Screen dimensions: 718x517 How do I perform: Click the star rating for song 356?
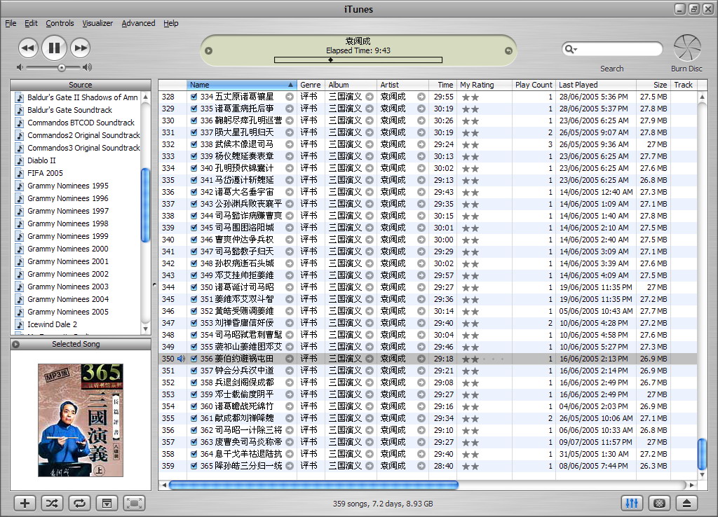pyautogui.click(x=483, y=359)
